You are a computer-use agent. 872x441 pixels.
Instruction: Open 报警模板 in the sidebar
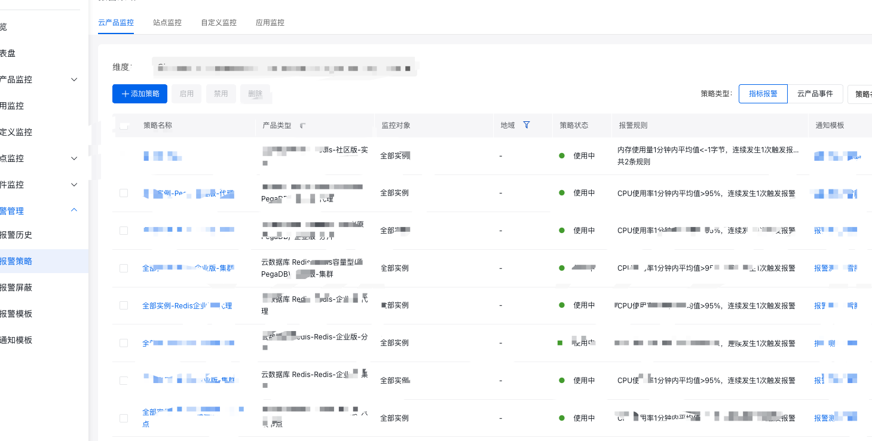point(16,314)
